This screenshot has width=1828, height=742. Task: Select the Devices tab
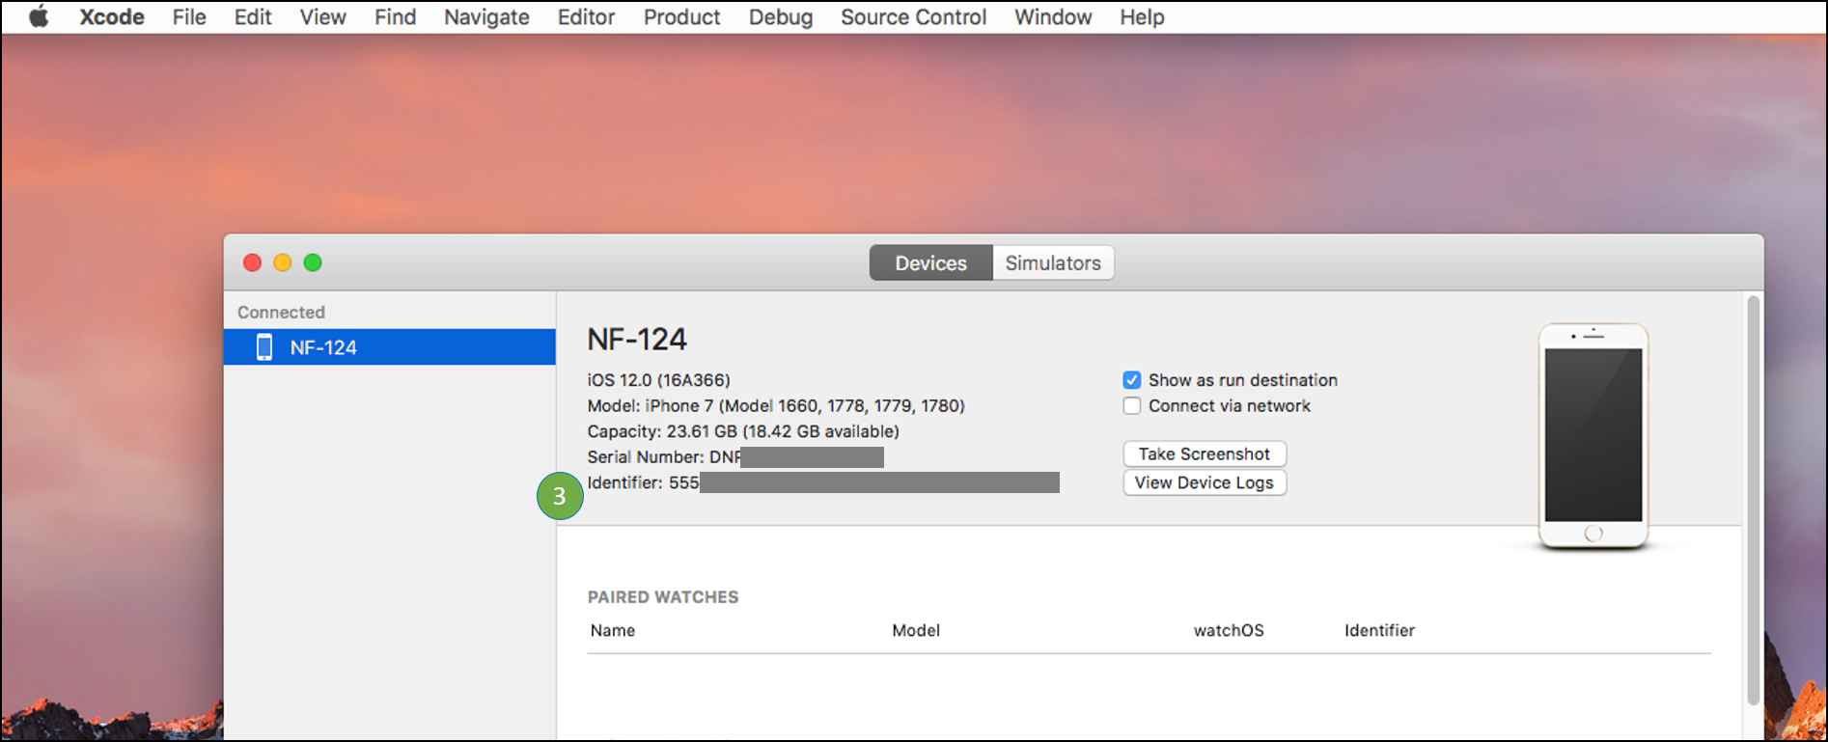coord(930,263)
